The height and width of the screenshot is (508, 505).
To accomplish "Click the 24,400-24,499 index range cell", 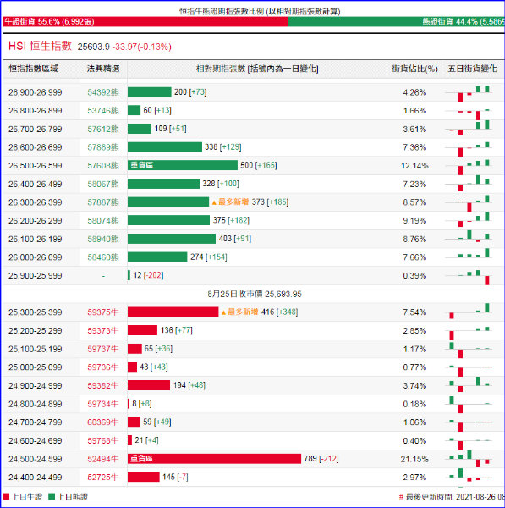I will click(x=36, y=478).
